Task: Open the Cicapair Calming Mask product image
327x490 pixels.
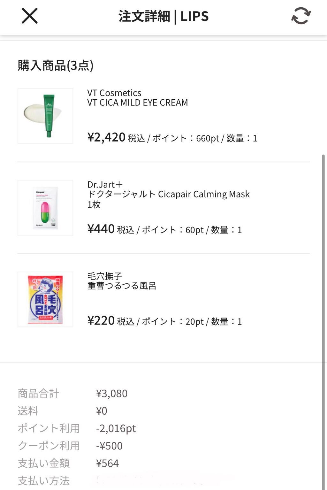Action: (x=45, y=207)
